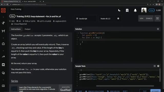Screen dimensions: 164x92
Task: Click the TEST button
Action: coord(145,91)
